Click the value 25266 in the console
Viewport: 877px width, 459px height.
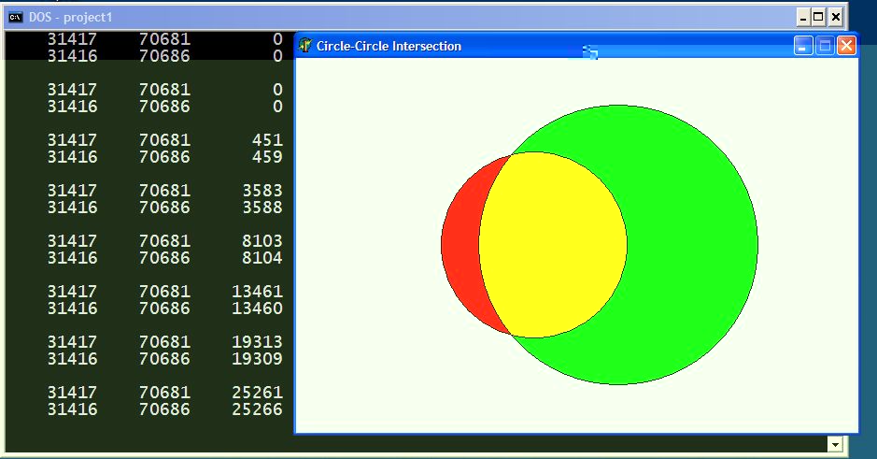coord(257,409)
